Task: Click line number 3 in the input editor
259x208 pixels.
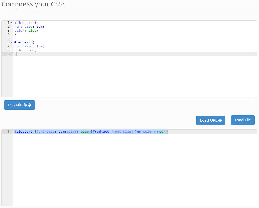Action: coord(8,31)
